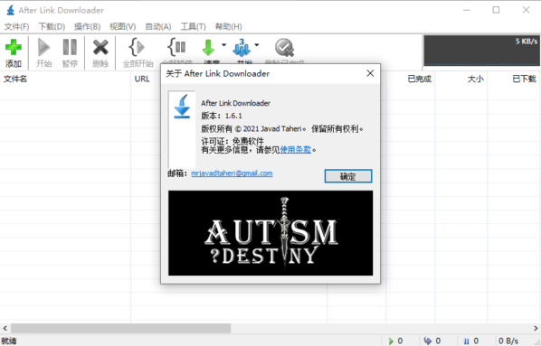
Task: Click the 就绪 status bar text
Action: pos(9,341)
